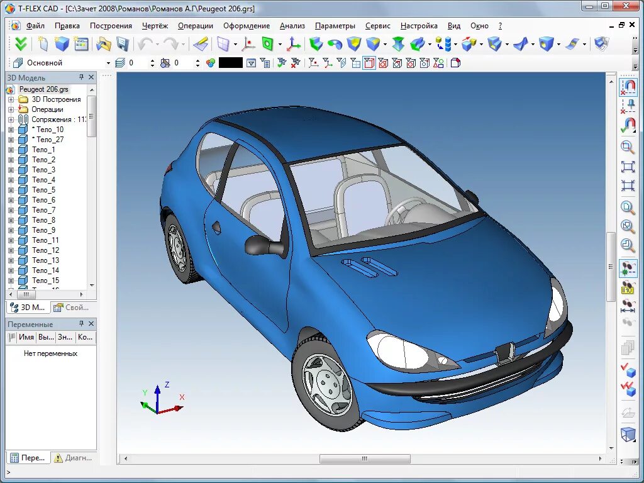This screenshot has height=483, width=644.
Task: Click the priority value field showing 0
Action: point(182,64)
